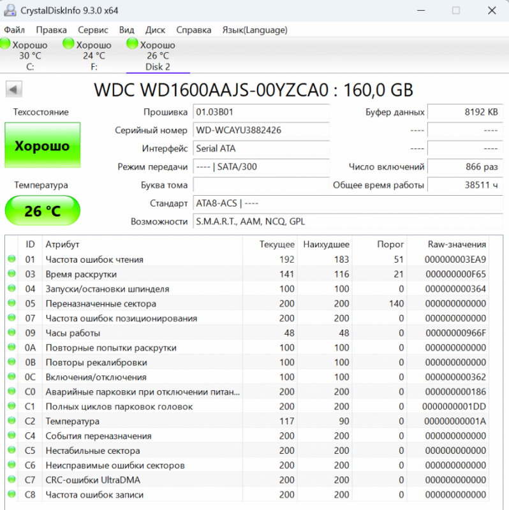Click the status dot for attribute C2 Температура
Image resolution: width=509 pixels, height=510 pixels.
pos(11,421)
